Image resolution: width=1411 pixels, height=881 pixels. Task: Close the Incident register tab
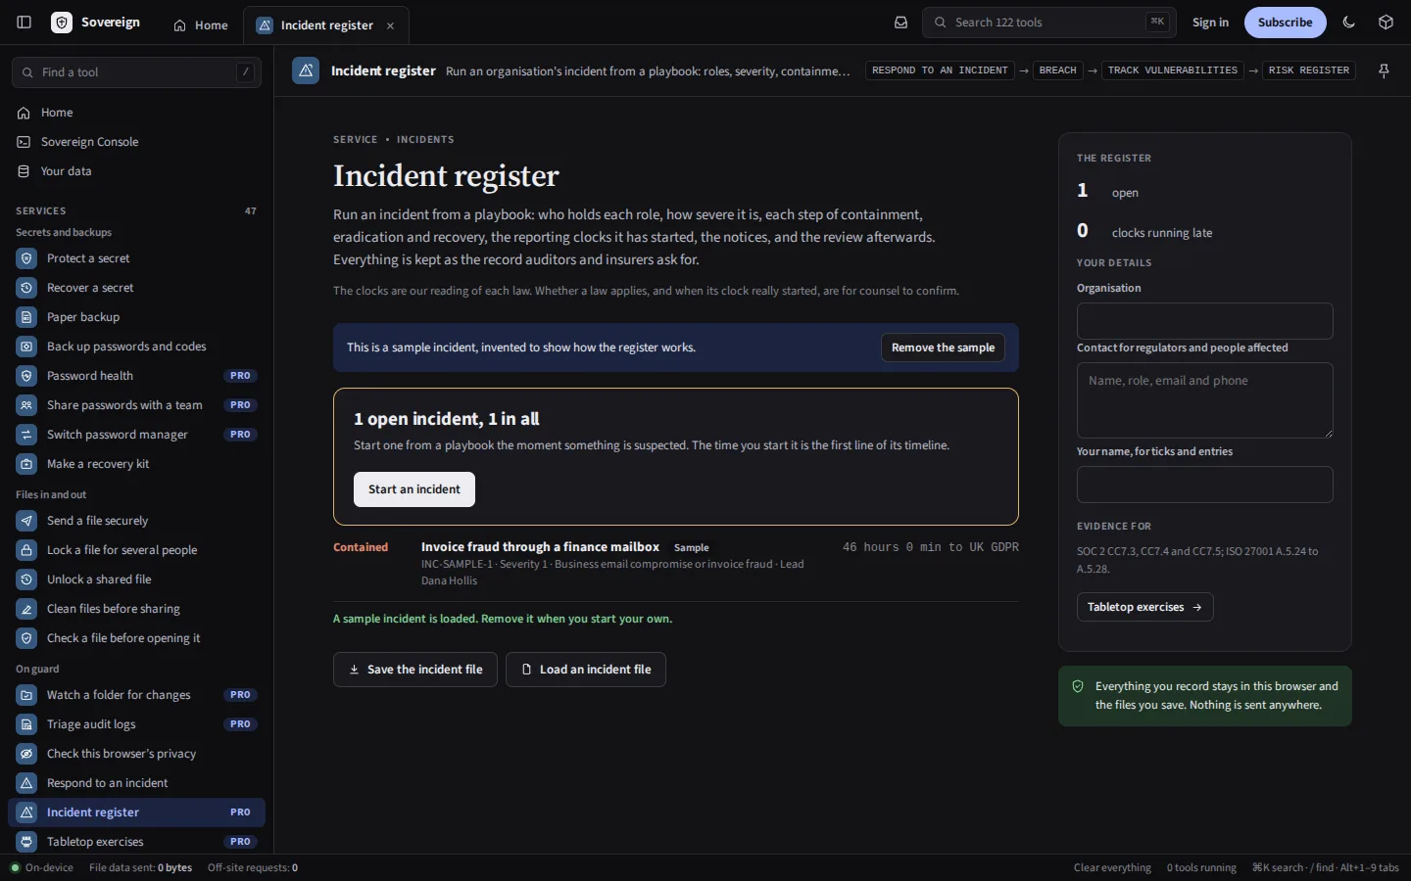point(390,25)
